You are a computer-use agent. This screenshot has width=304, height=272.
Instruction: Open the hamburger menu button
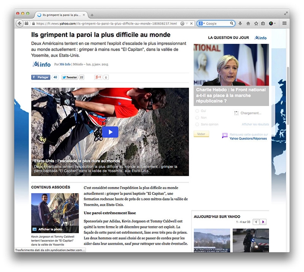[x=284, y=23]
